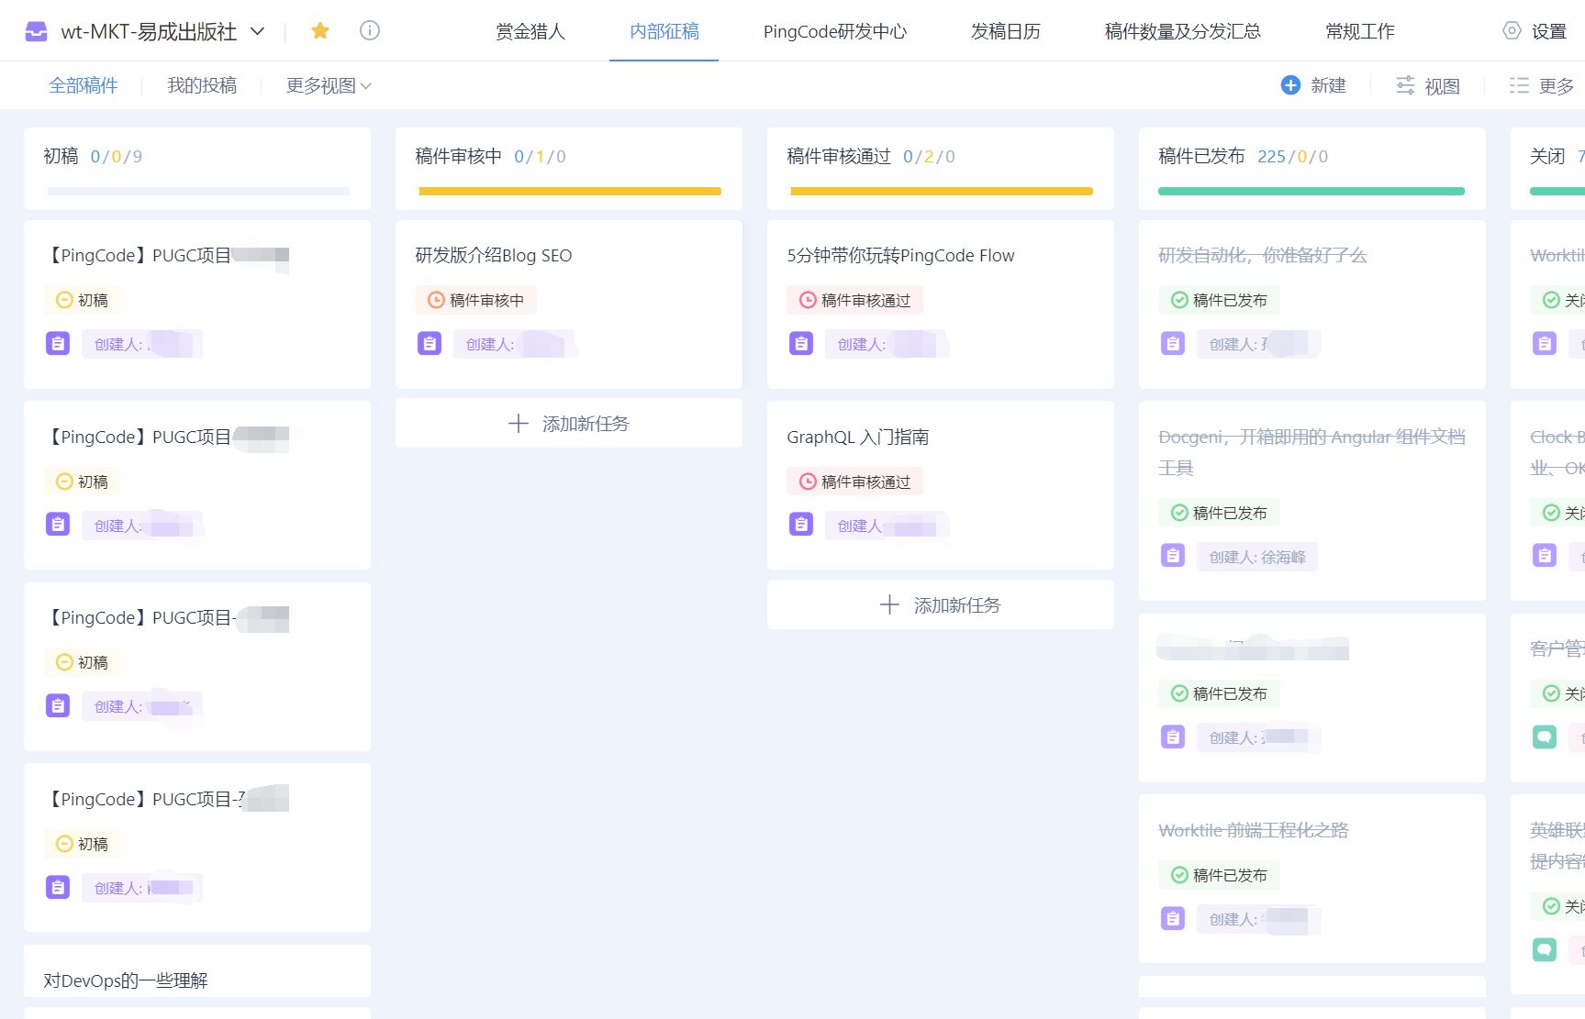Click status tag on GraphQL 入门指南 card
The image size is (1585, 1019).
854,482
